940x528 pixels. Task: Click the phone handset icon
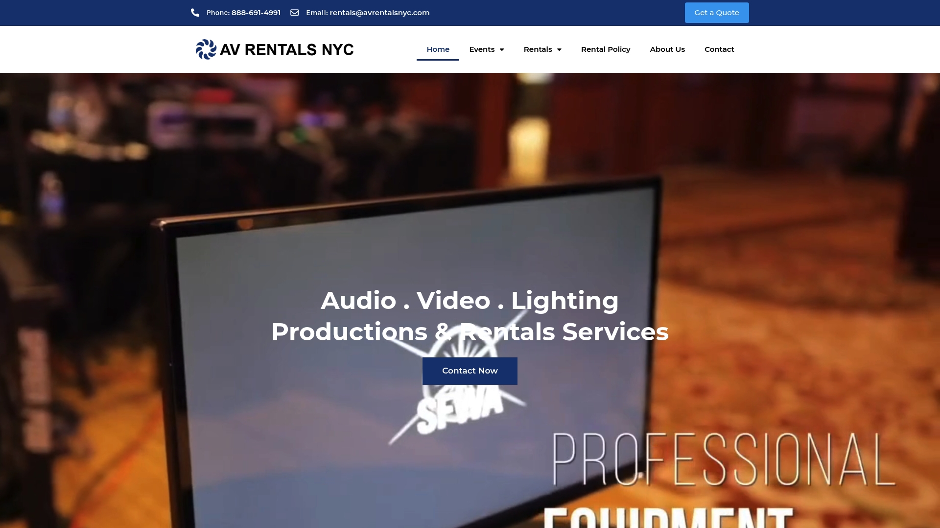click(x=195, y=13)
